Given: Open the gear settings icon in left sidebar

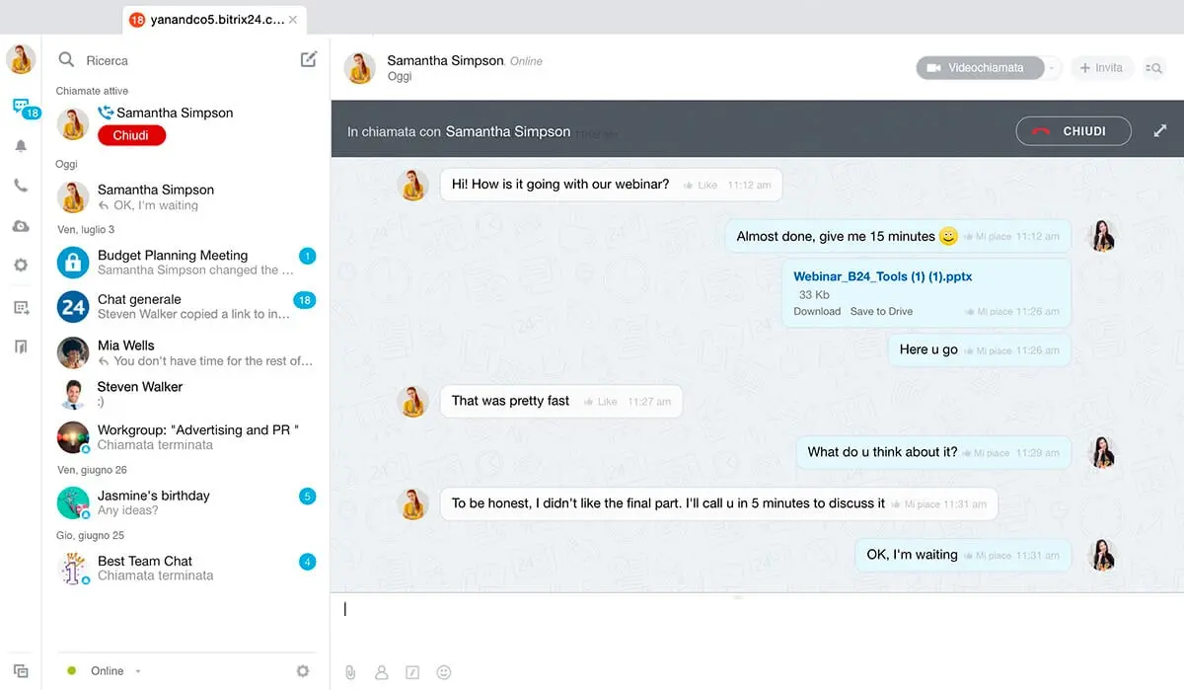Looking at the screenshot, I should point(21,265).
